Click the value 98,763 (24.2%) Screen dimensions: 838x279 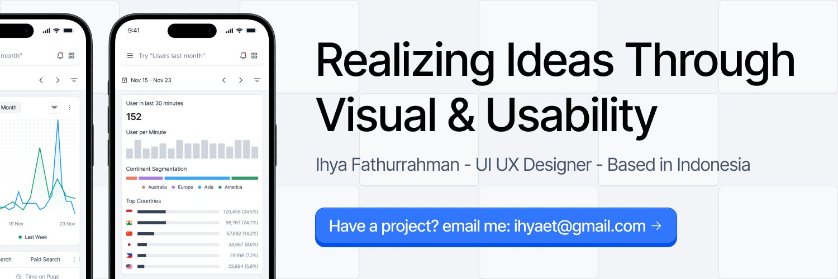tap(241, 223)
